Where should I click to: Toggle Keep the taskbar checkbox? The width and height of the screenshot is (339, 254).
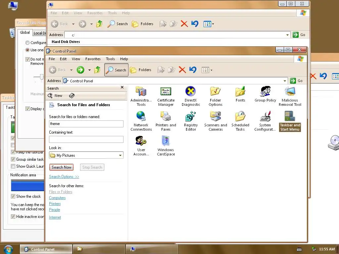click(13, 152)
